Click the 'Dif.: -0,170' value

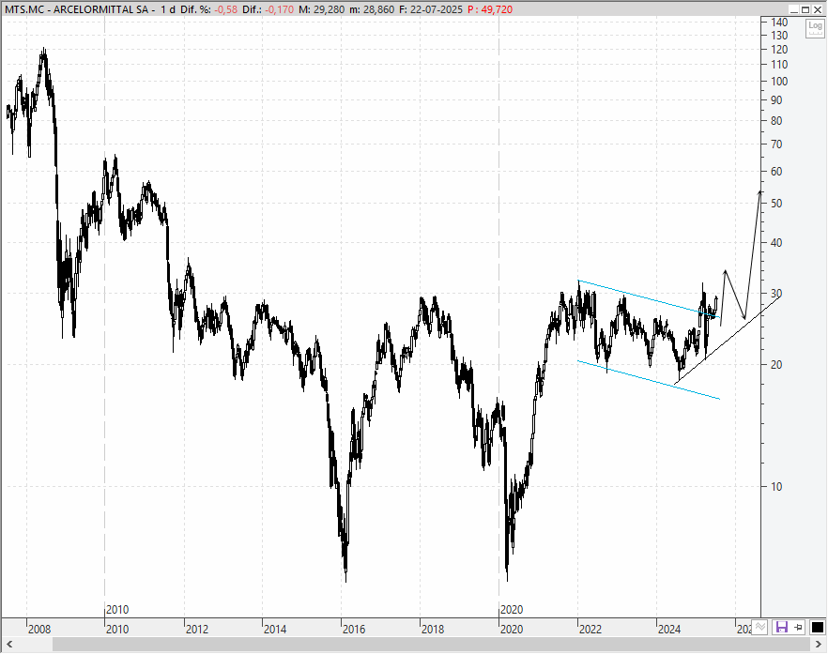(268, 9)
